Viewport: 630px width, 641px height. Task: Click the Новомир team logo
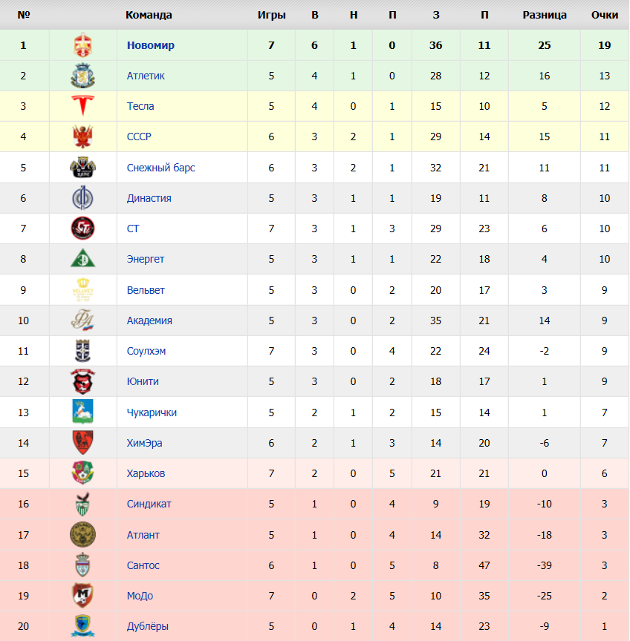(82, 45)
